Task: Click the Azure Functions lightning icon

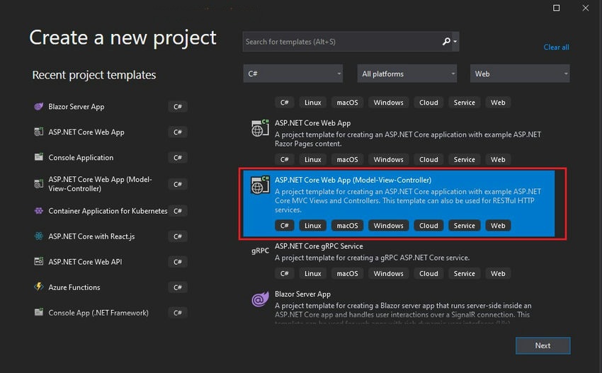Action: click(x=38, y=287)
